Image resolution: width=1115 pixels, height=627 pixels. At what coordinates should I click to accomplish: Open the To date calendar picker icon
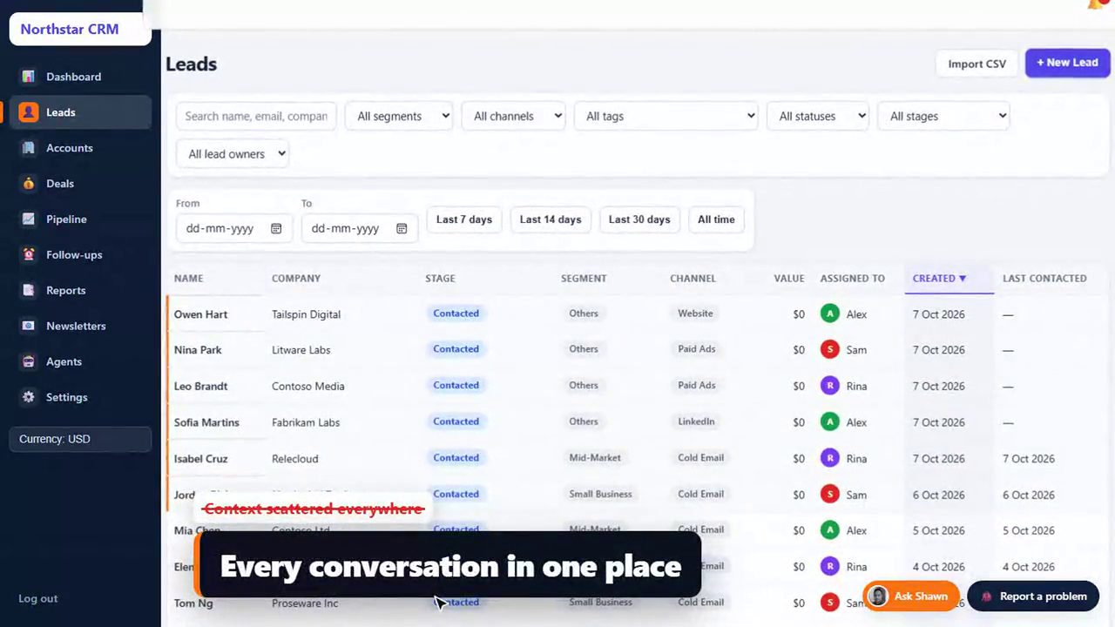(x=402, y=228)
